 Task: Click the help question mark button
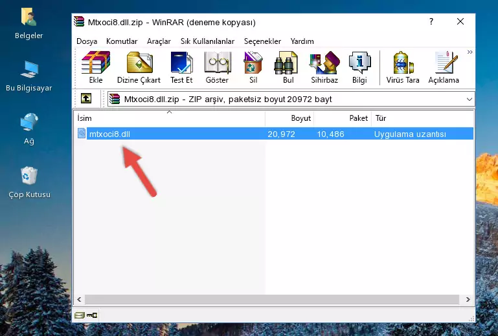[431, 21]
